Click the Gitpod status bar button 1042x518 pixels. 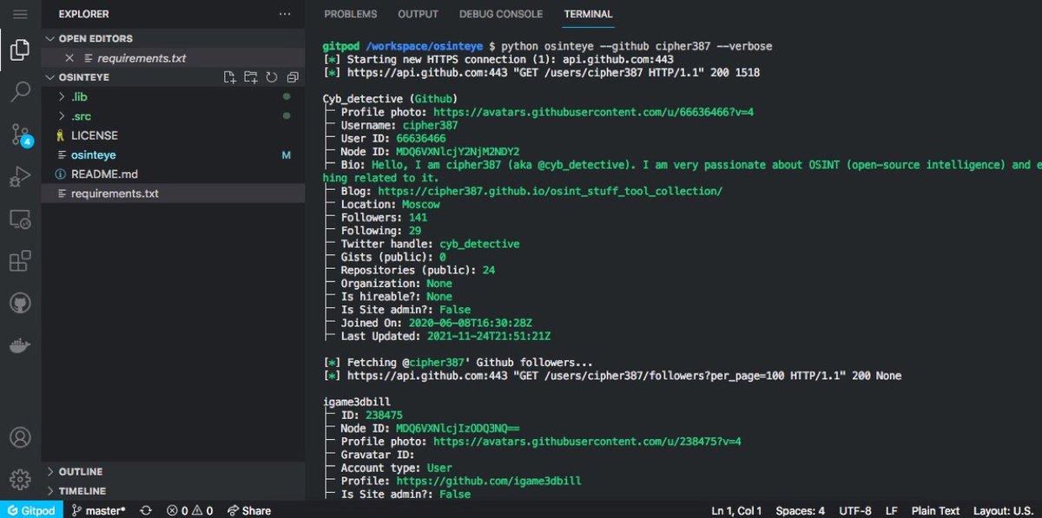point(32,510)
